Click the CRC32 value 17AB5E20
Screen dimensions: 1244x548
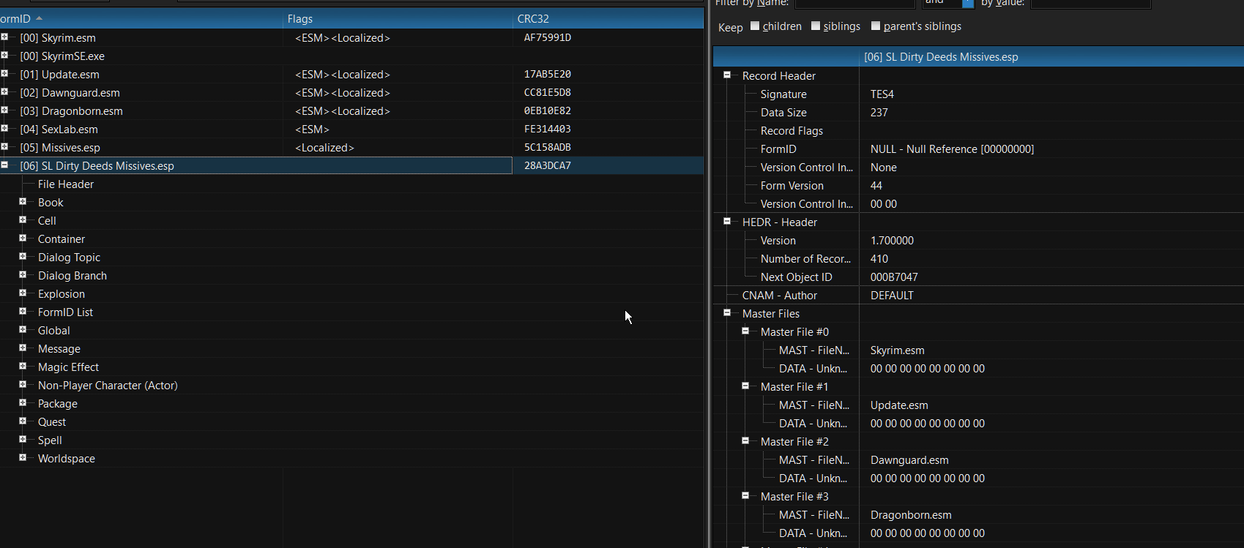548,74
